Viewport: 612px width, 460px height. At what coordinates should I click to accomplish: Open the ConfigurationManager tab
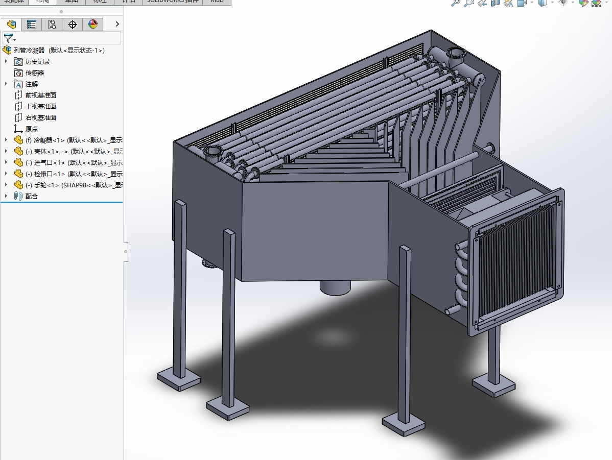tap(52, 25)
